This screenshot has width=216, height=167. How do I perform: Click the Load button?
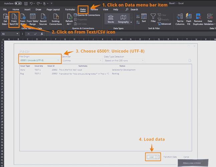point(151,157)
